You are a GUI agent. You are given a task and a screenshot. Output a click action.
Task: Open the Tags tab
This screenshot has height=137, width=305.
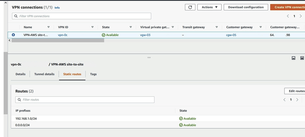(93, 74)
